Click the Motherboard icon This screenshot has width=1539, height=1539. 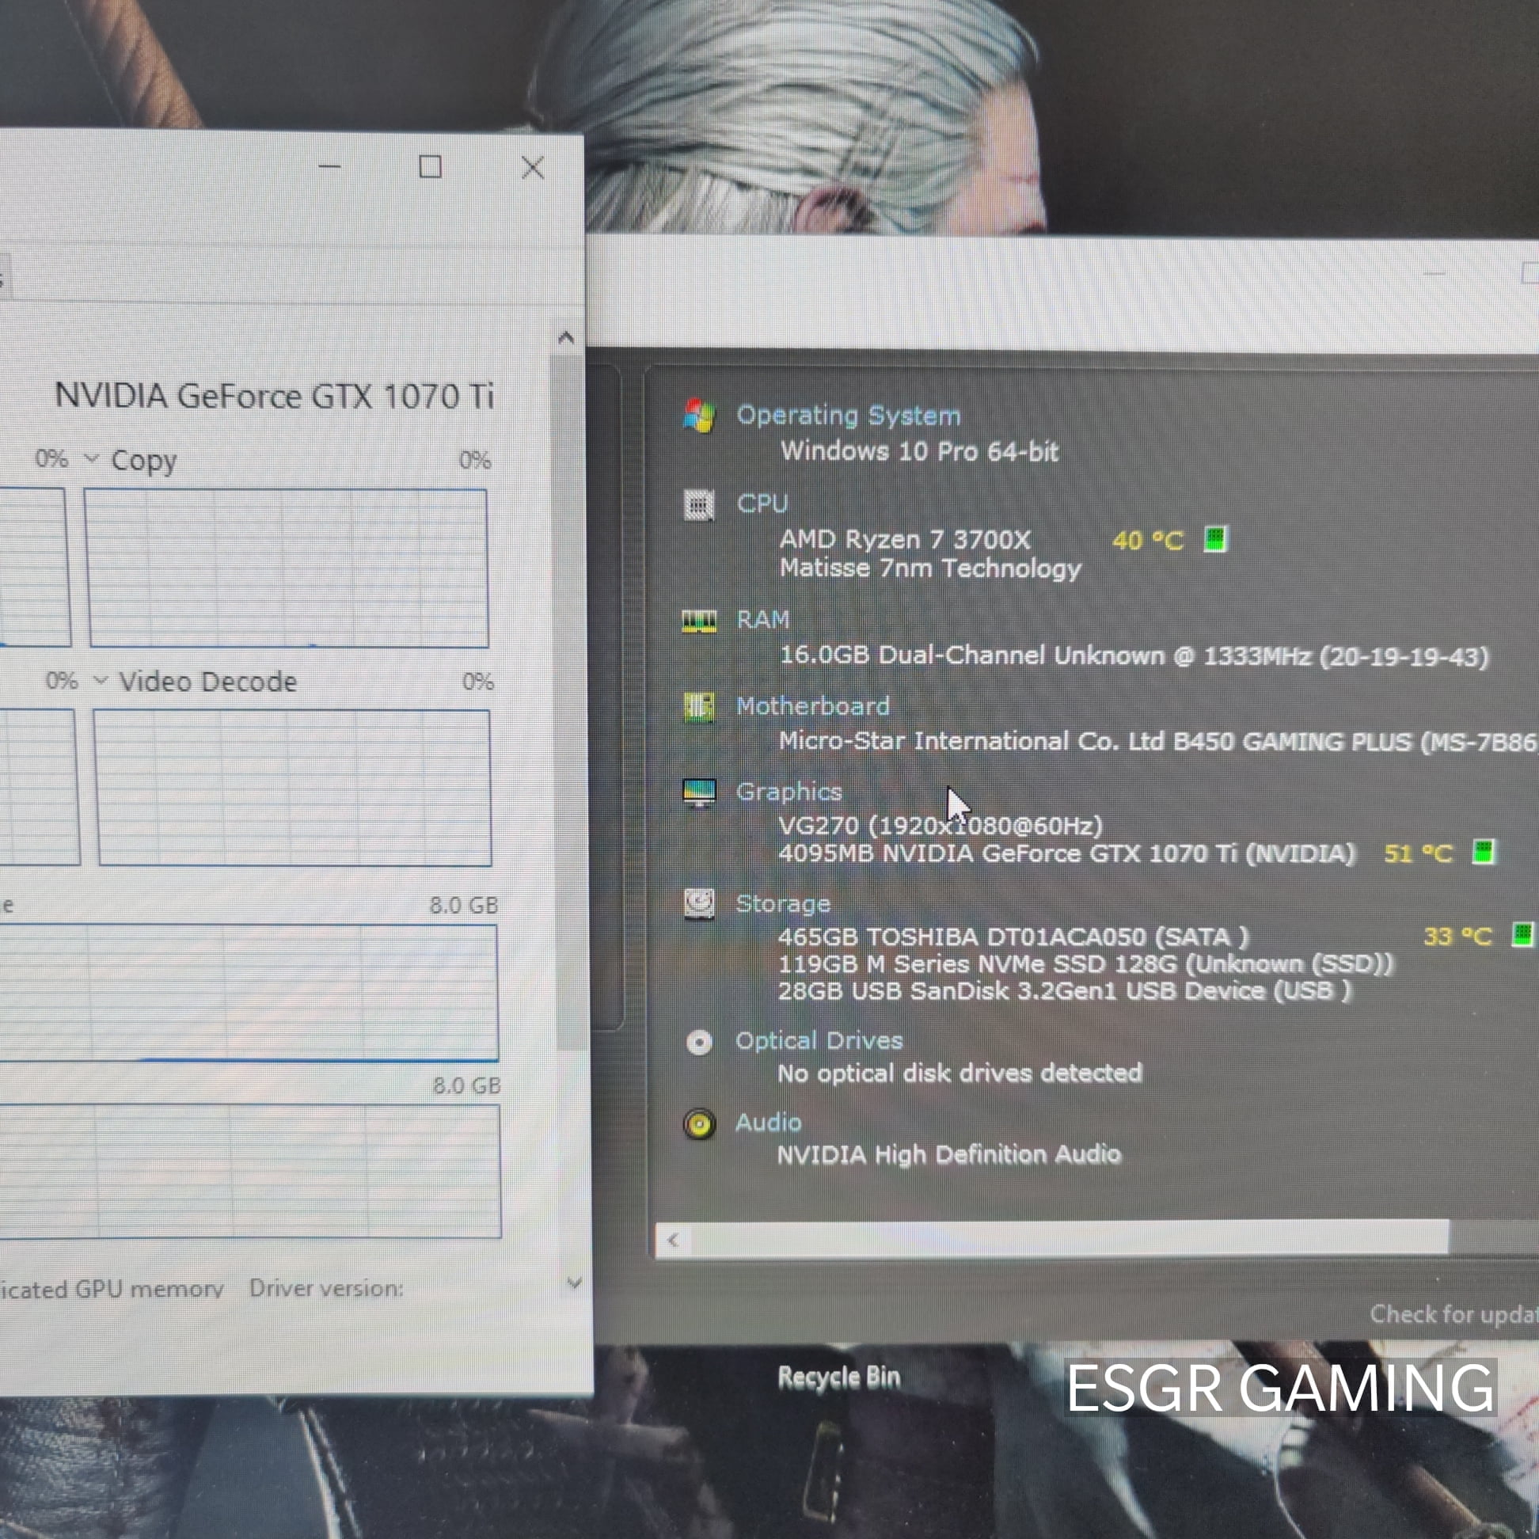(x=698, y=707)
